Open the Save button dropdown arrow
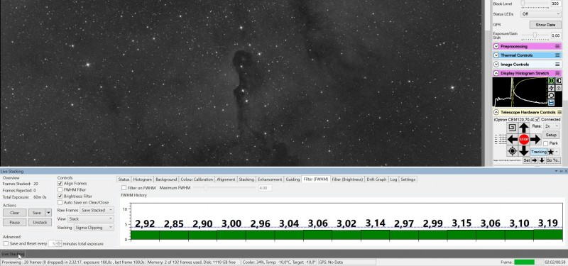Image resolution: width=568 pixels, height=266 pixels. (x=48, y=213)
